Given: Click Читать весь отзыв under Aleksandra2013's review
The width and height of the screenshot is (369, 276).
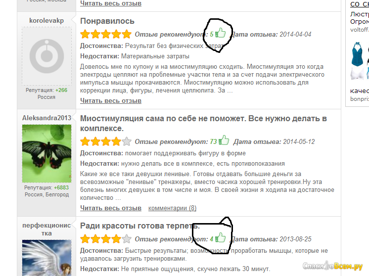Looking at the screenshot, I should coord(111,208).
